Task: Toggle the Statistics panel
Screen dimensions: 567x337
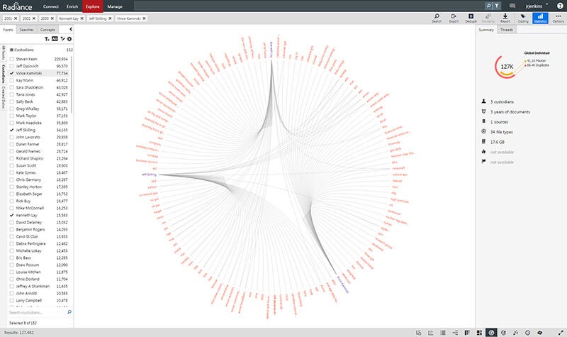Action: pos(540,18)
